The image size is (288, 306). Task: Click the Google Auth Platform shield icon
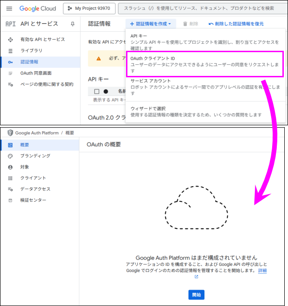[x=10, y=133]
